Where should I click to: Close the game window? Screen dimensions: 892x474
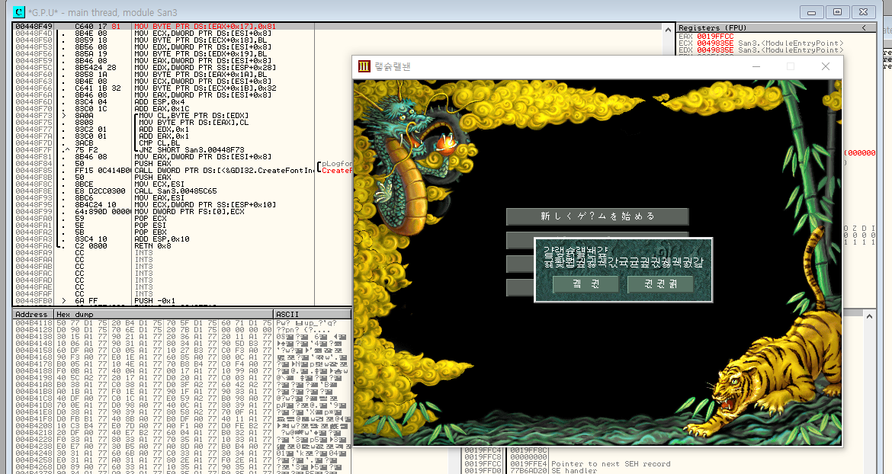click(826, 66)
